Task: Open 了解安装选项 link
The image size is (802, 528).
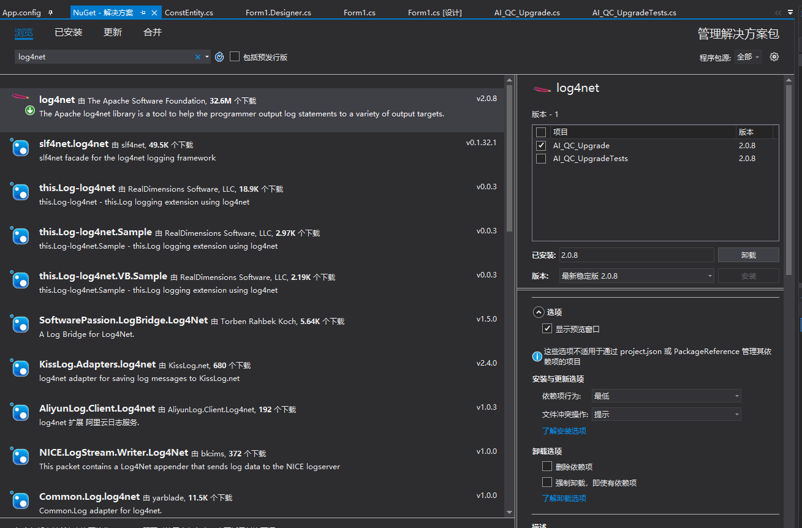Action: pos(564,431)
